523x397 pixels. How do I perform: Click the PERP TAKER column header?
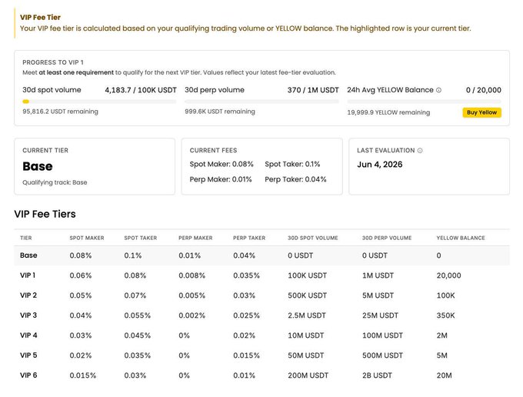pos(249,238)
